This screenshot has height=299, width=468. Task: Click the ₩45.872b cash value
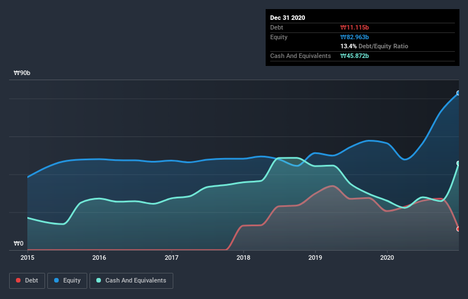(355, 56)
